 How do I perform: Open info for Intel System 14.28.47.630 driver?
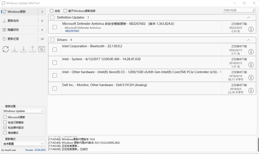click(251, 65)
